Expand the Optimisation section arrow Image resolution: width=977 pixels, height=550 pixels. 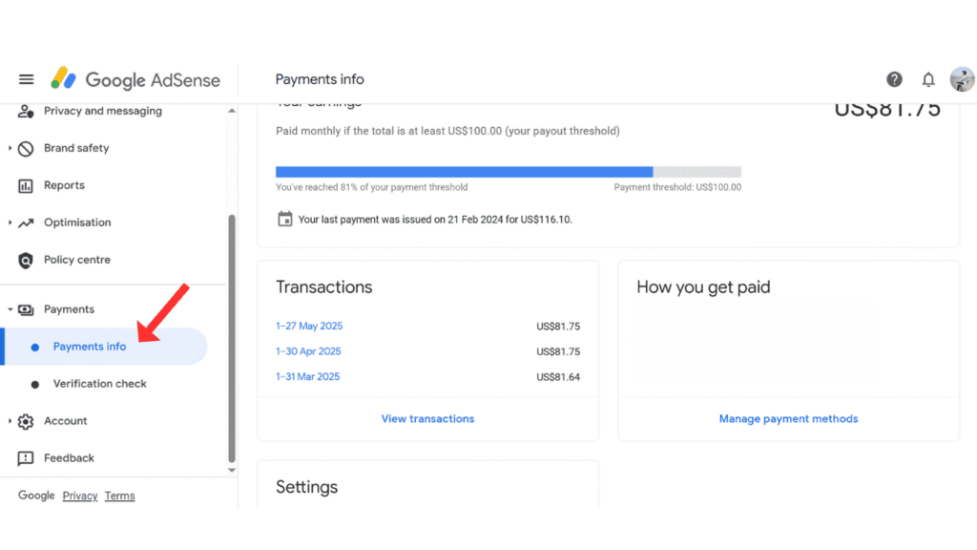click(x=10, y=222)
